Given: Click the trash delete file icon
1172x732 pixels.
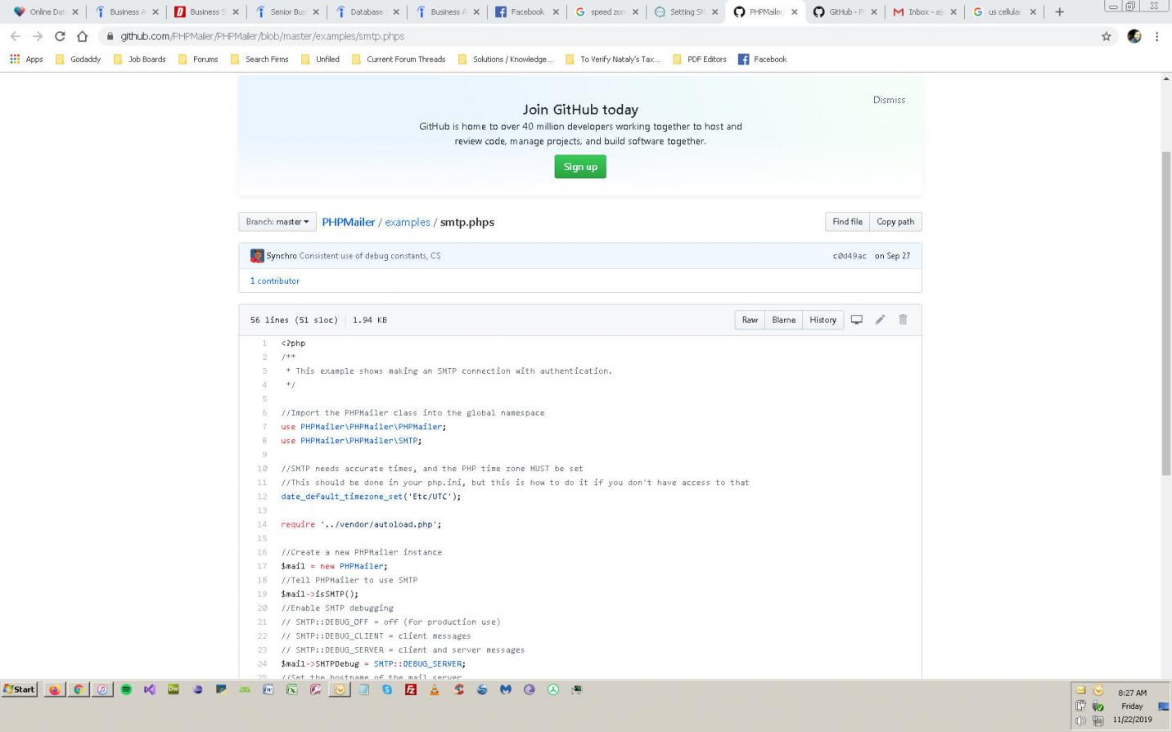Looking at the screenshot, I should (x=903, y=320).
